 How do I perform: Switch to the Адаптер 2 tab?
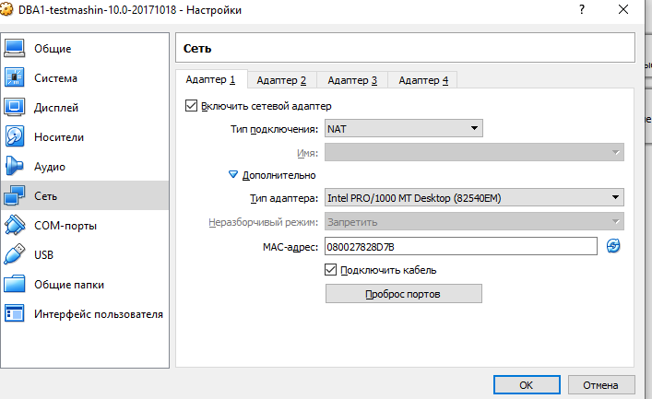click(x=281, y=81)
